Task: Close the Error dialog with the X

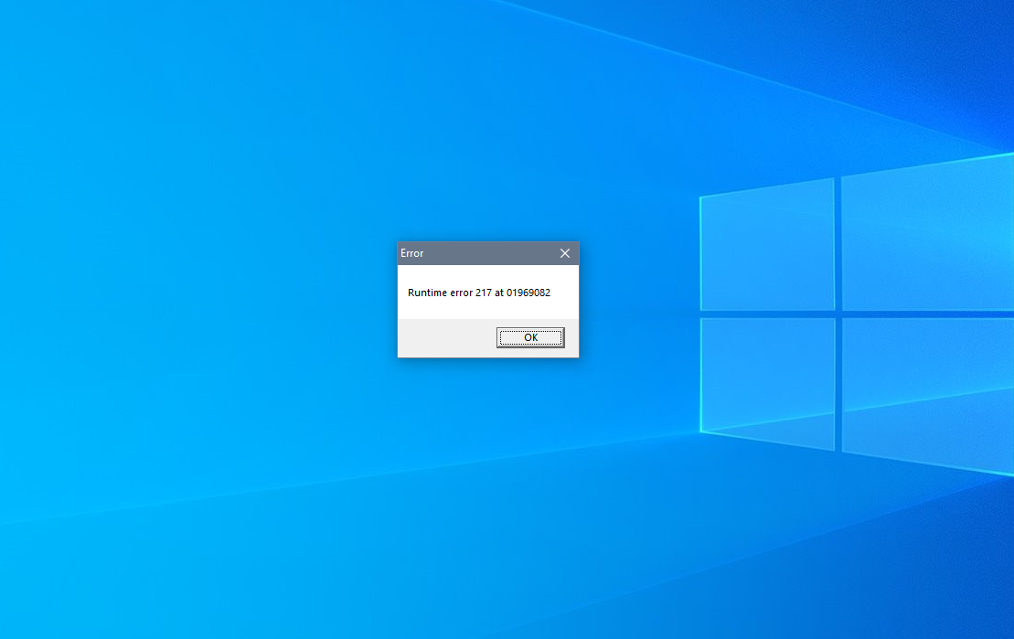Action: pos(564,253)
